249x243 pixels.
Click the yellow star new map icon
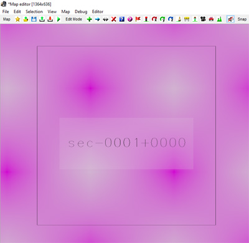pyautogui.click(x=17, y=19)
